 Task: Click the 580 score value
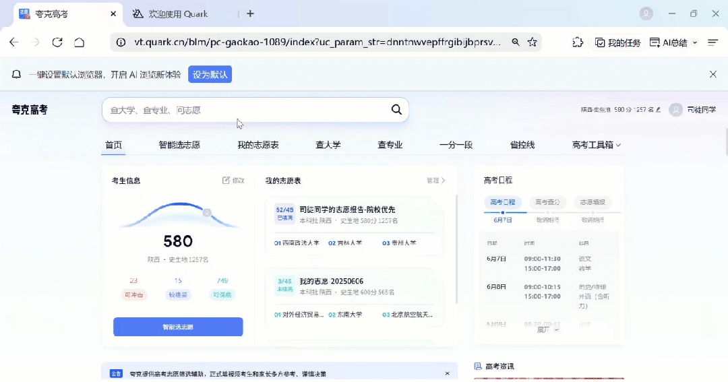[x=178, y=241]
